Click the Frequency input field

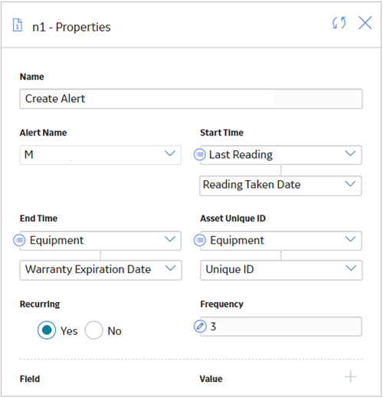tap(281, 327)
